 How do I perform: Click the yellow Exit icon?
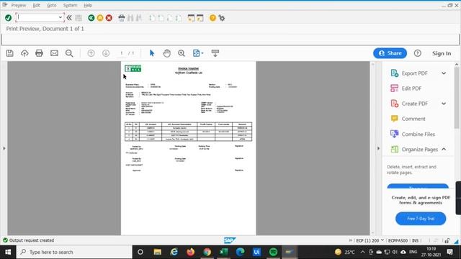tap(100, 18)
